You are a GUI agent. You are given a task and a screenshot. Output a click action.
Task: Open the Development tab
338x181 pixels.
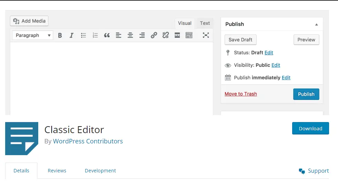[100, 171]
